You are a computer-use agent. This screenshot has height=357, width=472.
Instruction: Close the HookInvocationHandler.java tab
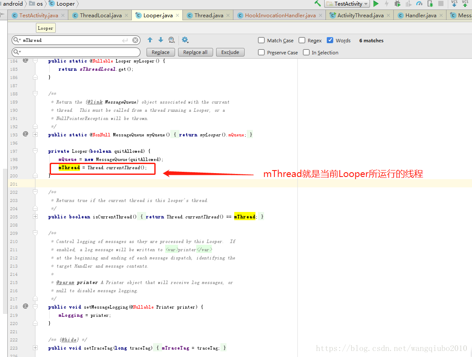[x=320, y=16]
